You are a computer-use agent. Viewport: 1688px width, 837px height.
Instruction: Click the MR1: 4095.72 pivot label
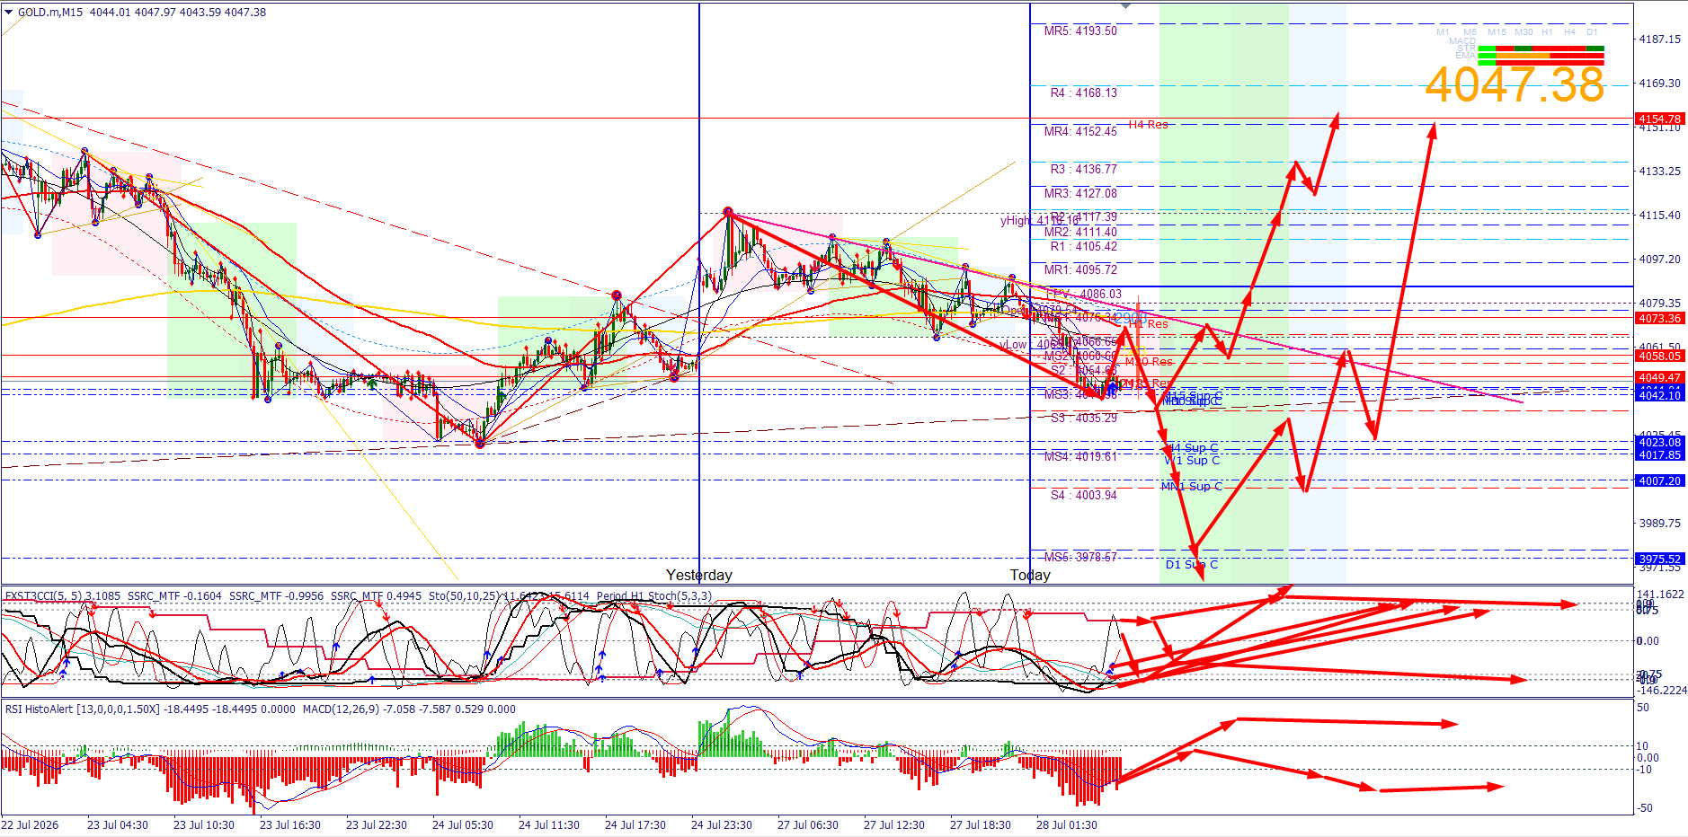(x=1080, y=269)
